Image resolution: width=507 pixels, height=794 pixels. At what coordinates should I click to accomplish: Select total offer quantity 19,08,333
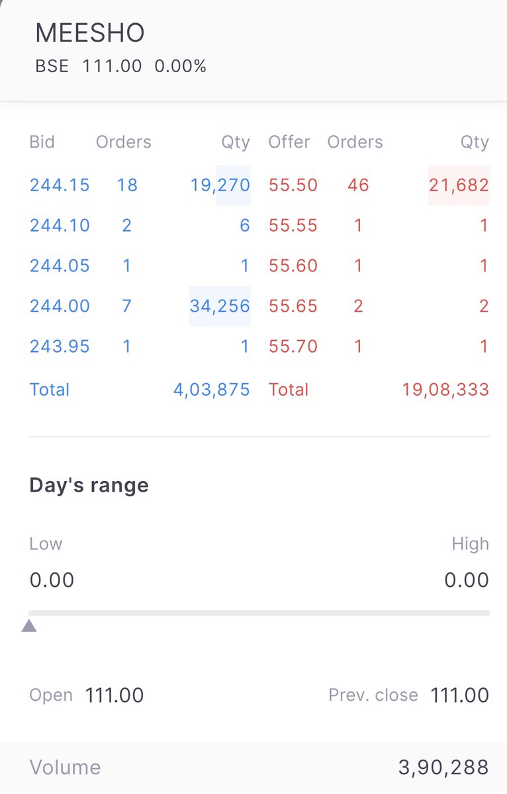[x=445, y=390]
